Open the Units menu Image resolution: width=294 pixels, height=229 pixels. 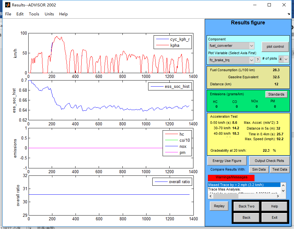[49, 14]
